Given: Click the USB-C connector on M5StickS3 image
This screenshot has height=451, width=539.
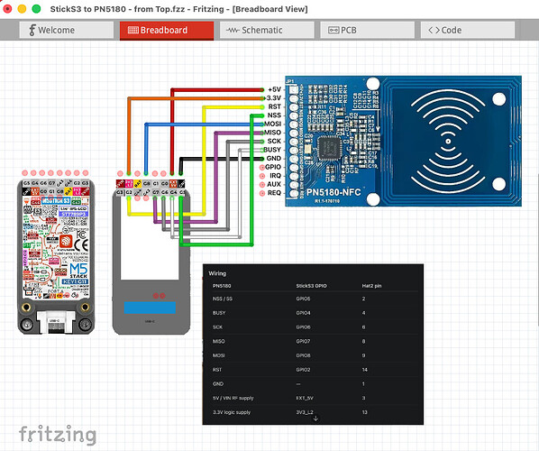Looking at the screenshot, I should [56, 322].
